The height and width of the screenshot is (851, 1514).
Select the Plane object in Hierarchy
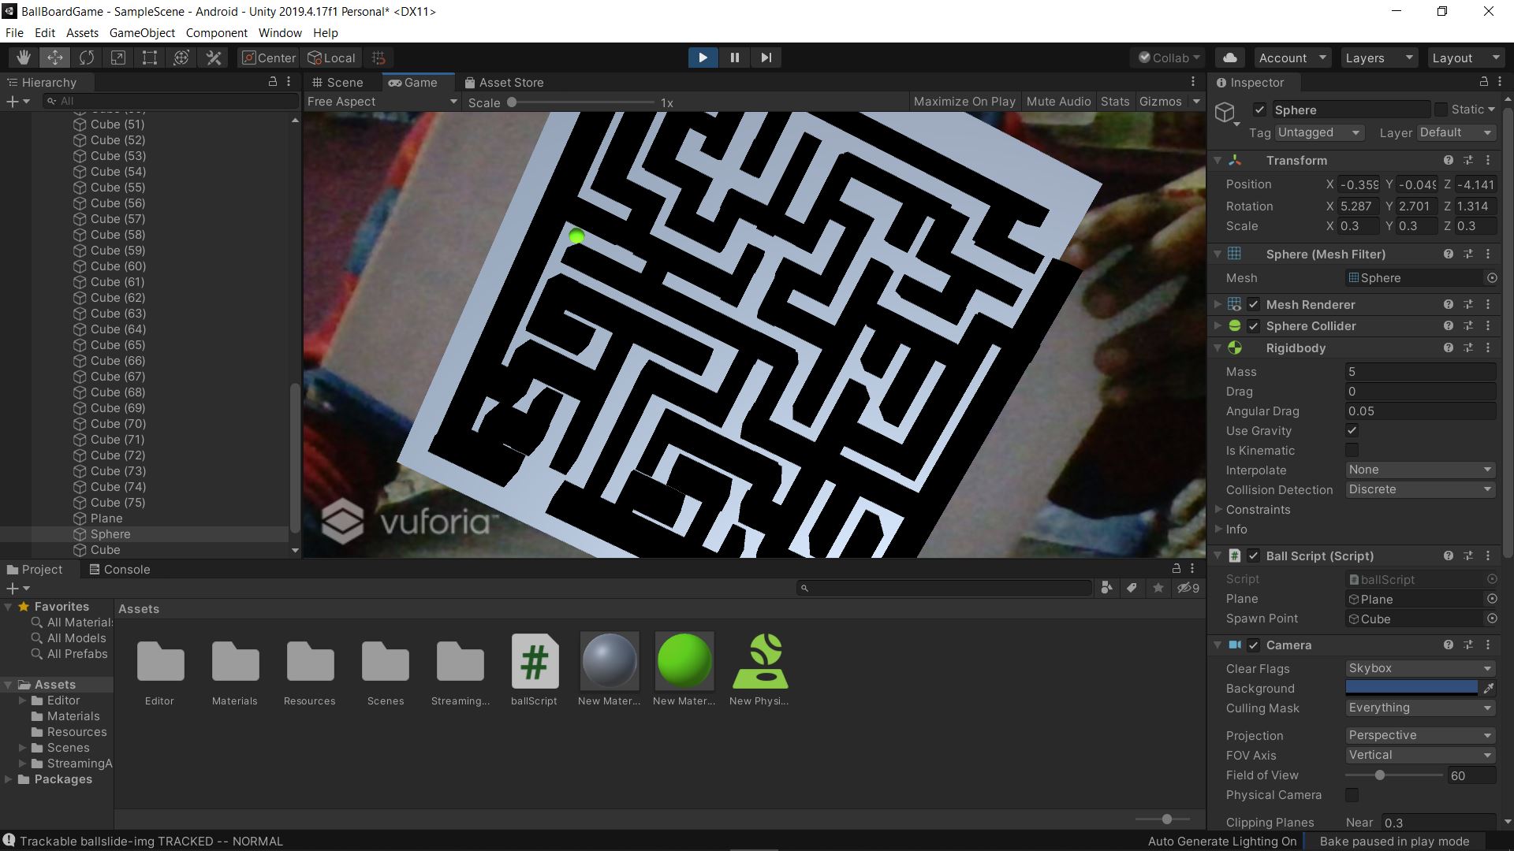pyautogui.click(x=106, y=518)
